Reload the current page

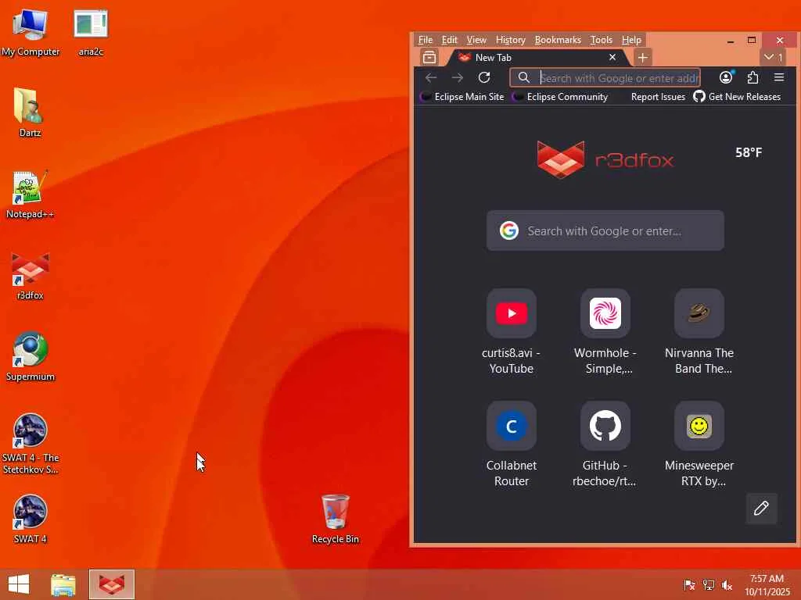tap(484, 77)
